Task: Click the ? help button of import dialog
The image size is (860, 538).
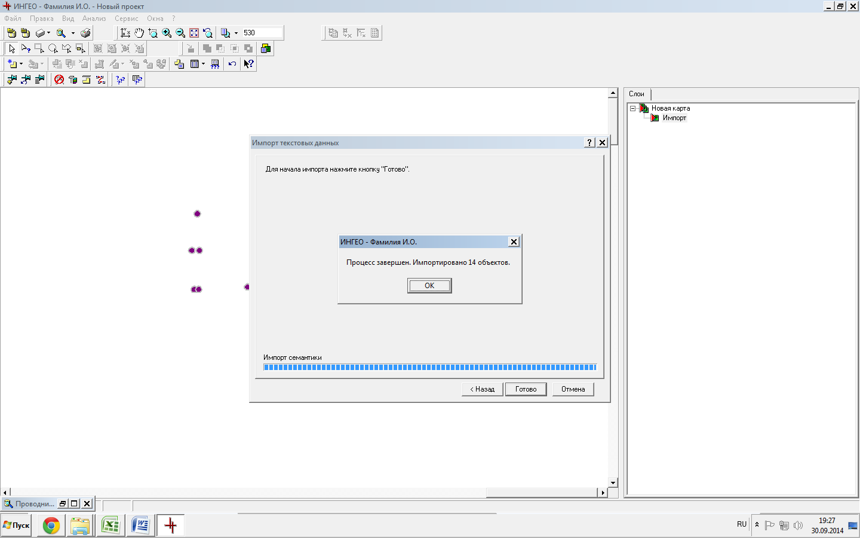Action: tap(589, 142)
